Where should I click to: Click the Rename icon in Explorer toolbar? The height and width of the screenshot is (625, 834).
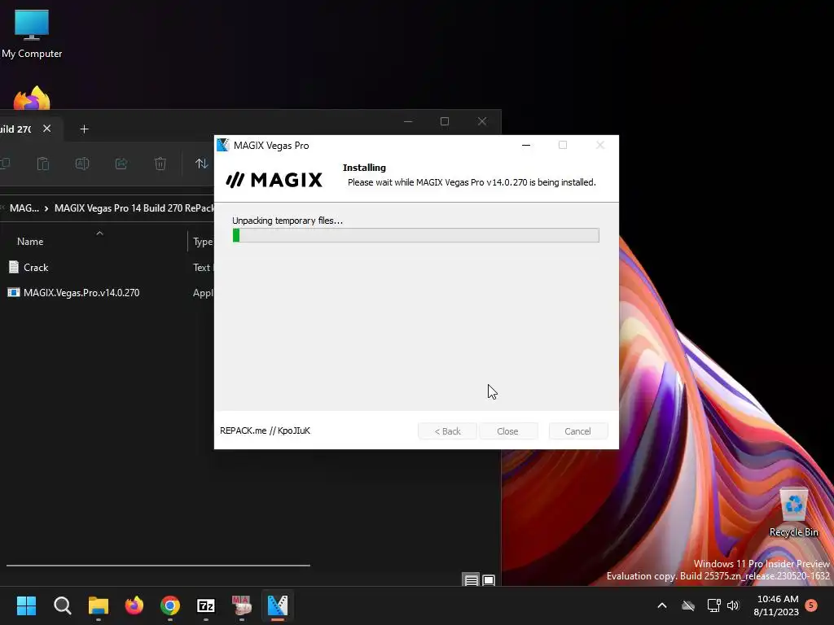pos(82,164)
